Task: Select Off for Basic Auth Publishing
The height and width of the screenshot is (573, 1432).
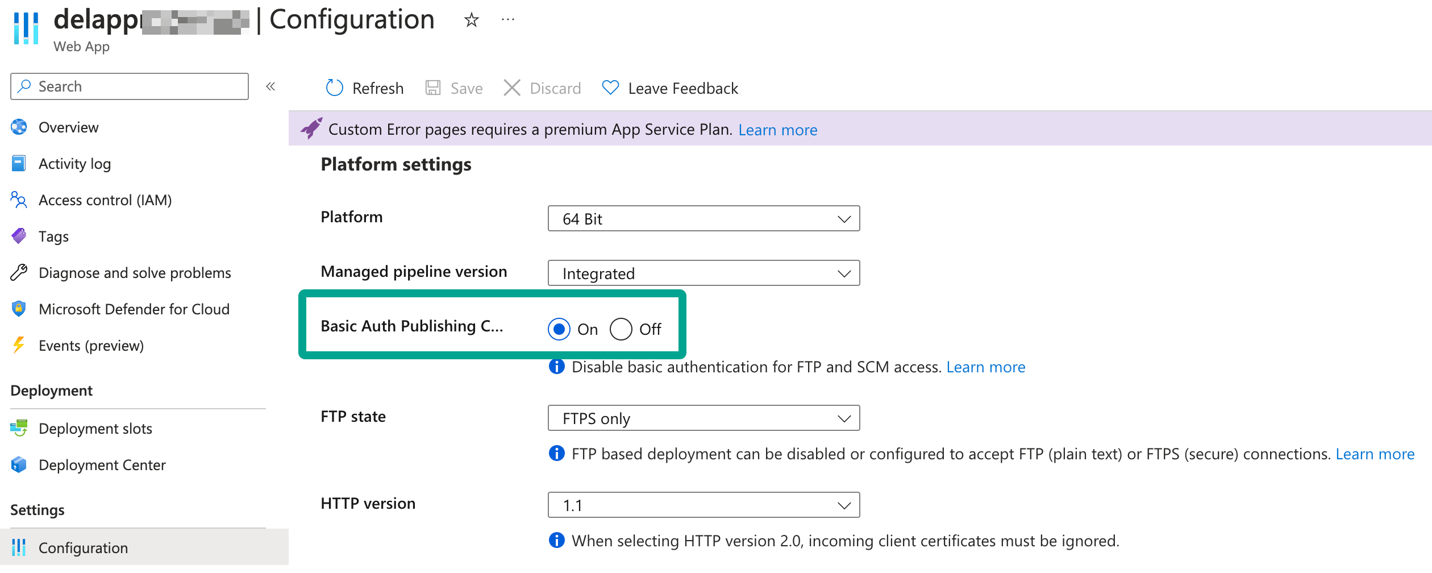Action: coord(621,329)
